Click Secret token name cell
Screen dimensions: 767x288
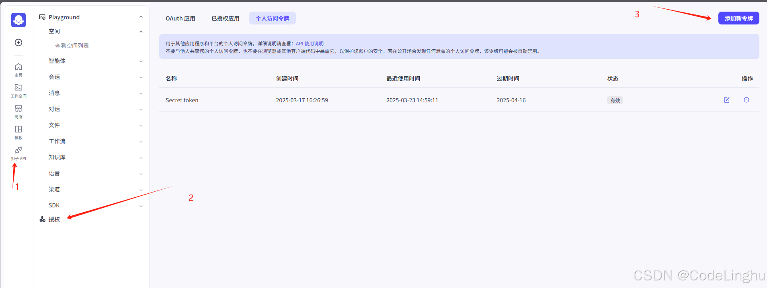pyautogui.click(x=182, y=100)
